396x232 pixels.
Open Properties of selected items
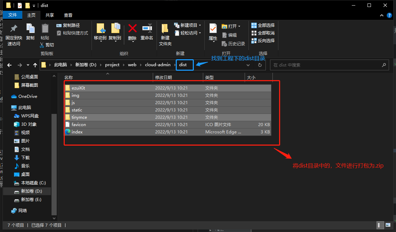[x=213, y=32]
